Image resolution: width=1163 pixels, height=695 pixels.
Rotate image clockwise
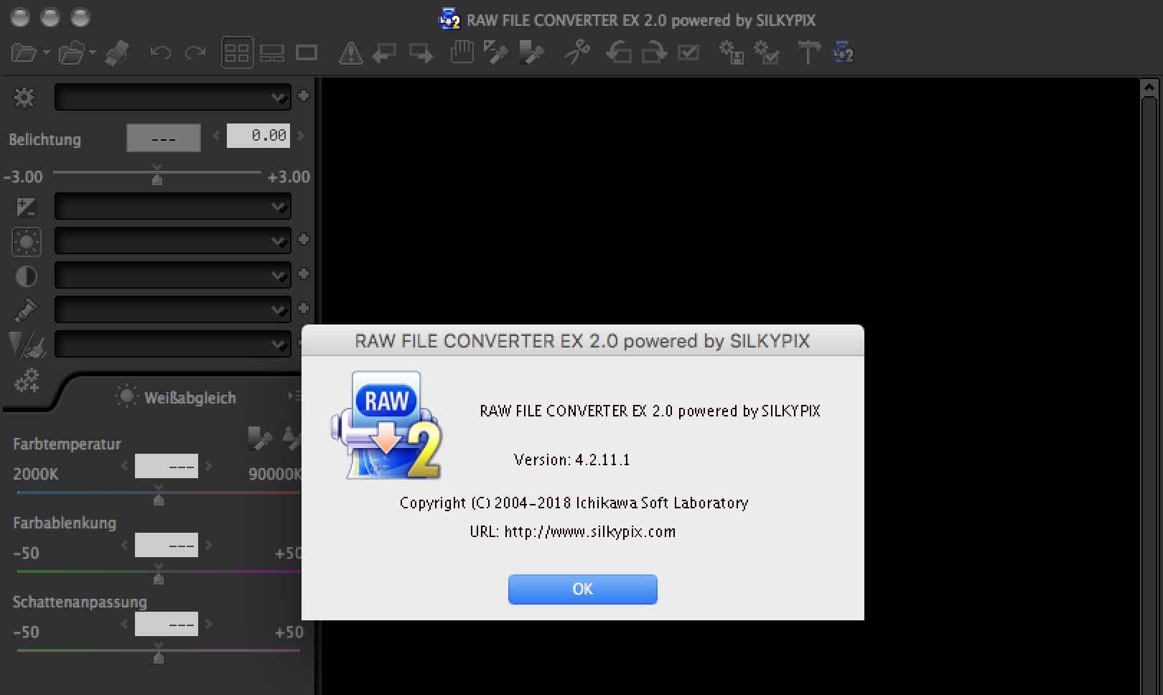click(x=653, y=53)
